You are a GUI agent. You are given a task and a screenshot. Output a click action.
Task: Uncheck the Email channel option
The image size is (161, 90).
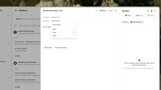coord(63,32)
